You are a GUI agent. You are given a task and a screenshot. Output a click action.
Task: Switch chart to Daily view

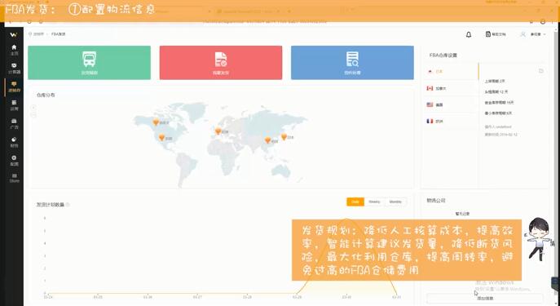coord(355,202)
